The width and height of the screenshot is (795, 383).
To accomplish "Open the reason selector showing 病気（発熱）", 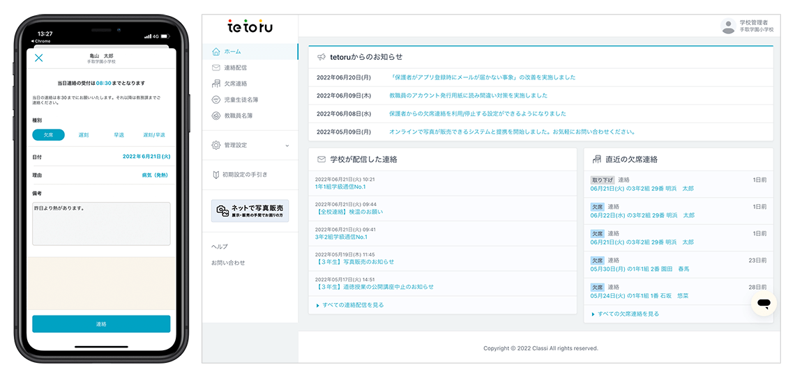I will 154,175.
